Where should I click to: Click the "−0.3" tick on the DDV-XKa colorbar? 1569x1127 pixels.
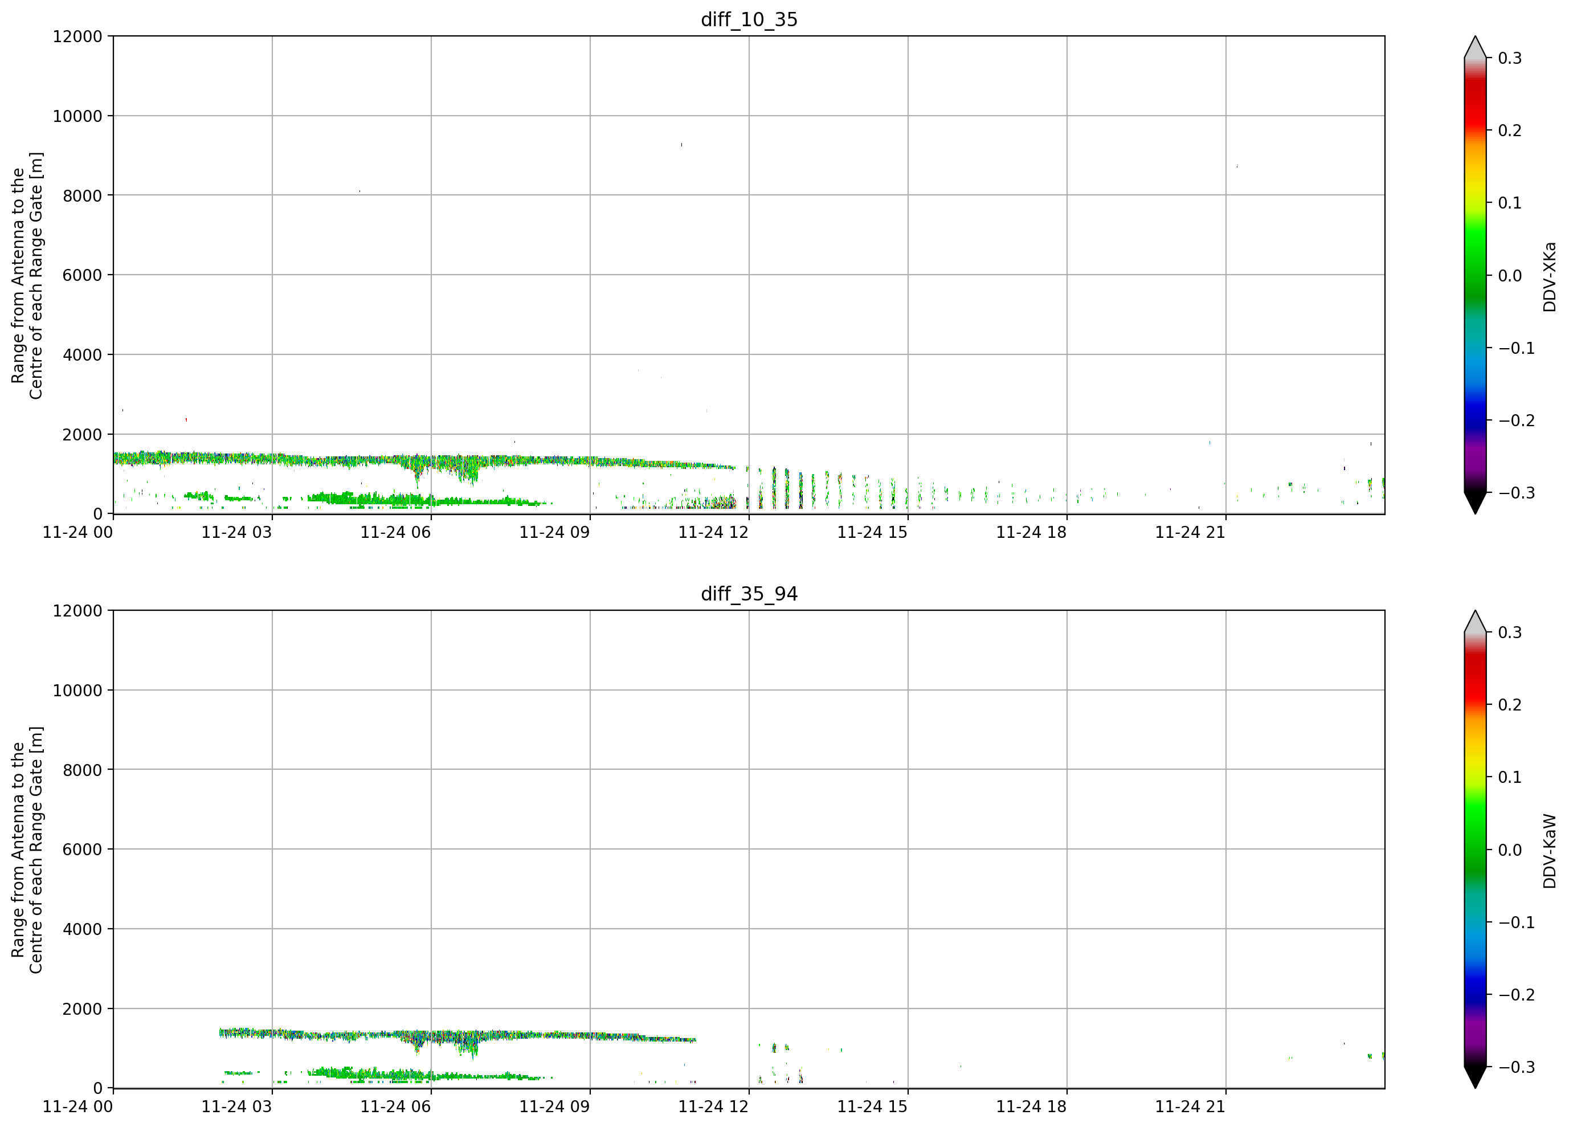[x=1517, y=493]
